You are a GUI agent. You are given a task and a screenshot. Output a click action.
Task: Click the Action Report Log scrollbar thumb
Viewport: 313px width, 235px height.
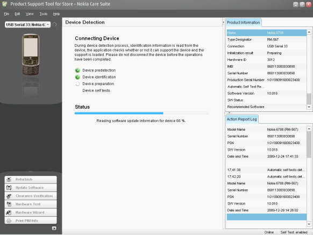(x=309, y=144)
